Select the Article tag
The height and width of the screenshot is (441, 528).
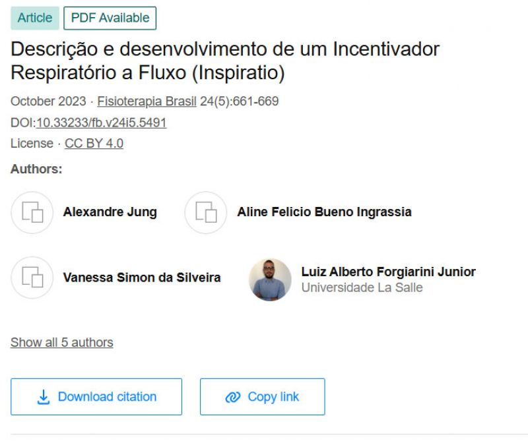coord(34,18)
